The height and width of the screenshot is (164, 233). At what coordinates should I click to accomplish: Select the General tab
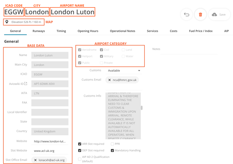pos(15,31)
